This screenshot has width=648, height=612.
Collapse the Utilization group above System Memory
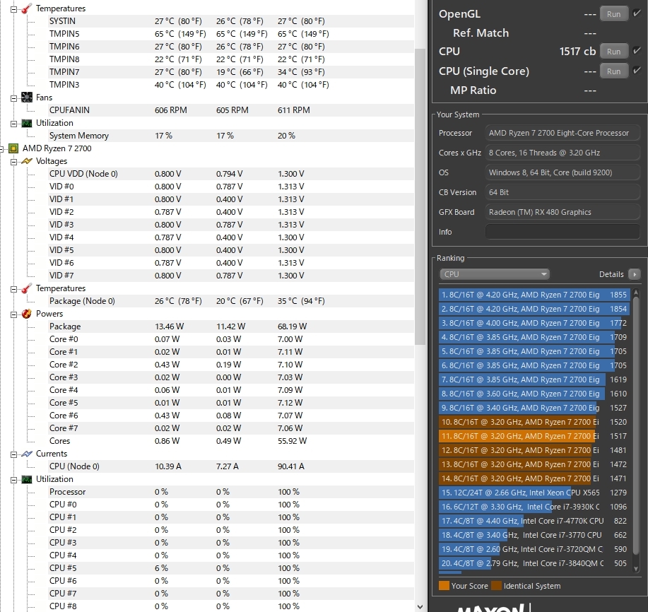(13, 124)
